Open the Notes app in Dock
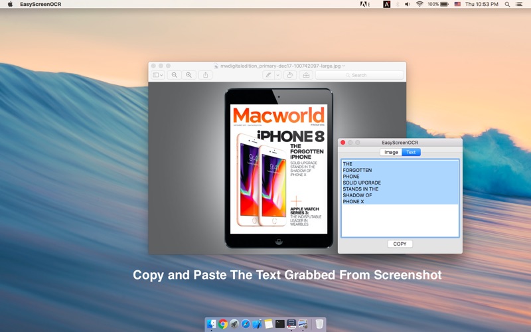 269,324
